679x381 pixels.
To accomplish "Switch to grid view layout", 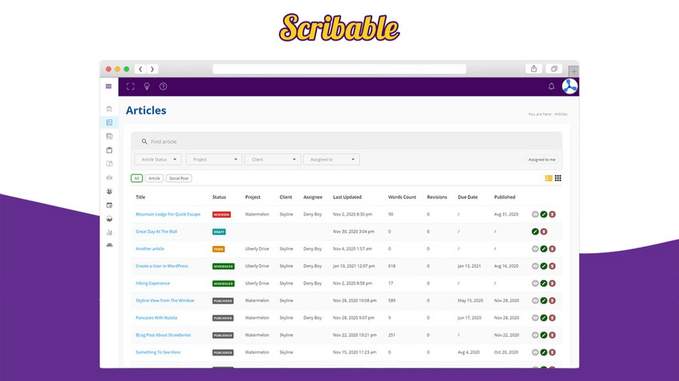I will 558,178.
